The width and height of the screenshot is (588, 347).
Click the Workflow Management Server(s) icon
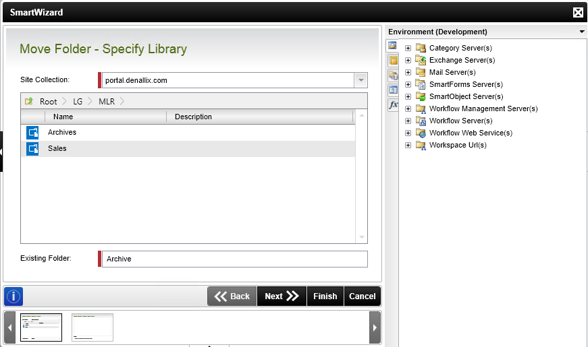[421, 108]
